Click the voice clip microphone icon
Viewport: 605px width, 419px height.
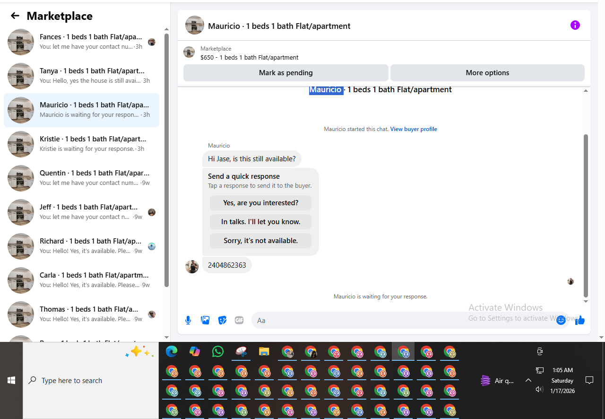[x=188, y=320]
